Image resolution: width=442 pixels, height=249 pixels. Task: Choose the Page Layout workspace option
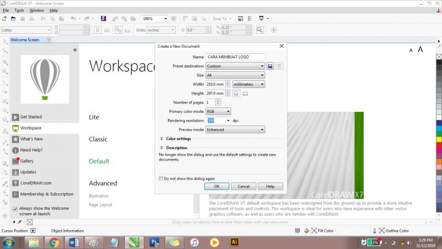point(101,205)
